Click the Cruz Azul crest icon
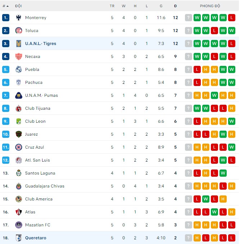This screenshot has width=240, height=244. coord(19,147)
